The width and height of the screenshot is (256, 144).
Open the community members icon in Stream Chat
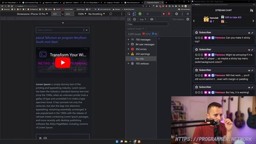coord(251,10)
